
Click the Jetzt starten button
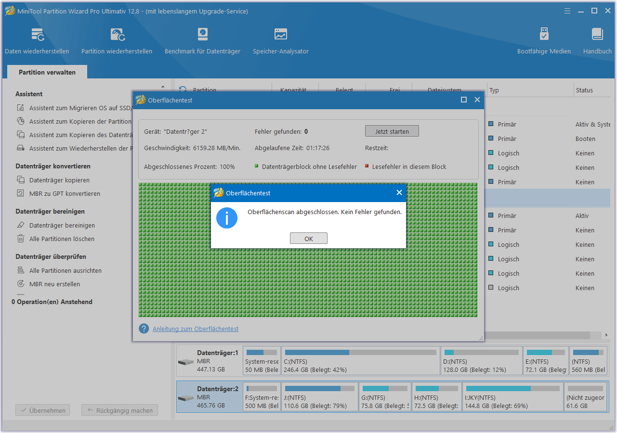click(x=392, y=131)
